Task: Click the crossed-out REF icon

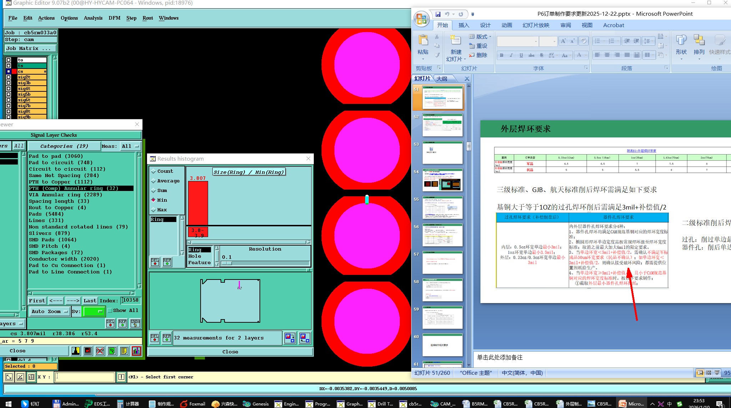Action: point(100,351)
